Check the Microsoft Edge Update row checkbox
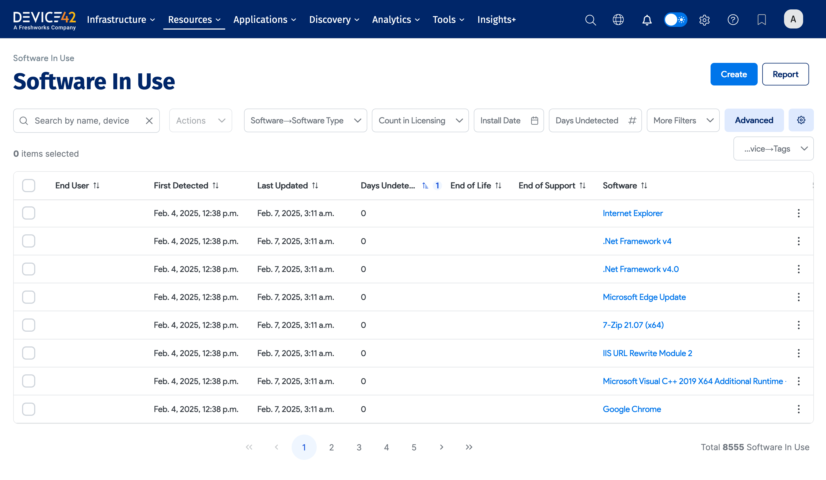 (x=29, y=297)
